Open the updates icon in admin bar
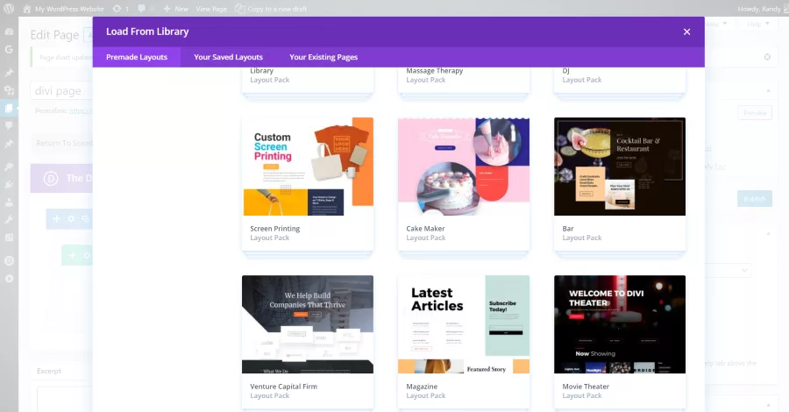This screenshot has height=412, width=789. 117,9
